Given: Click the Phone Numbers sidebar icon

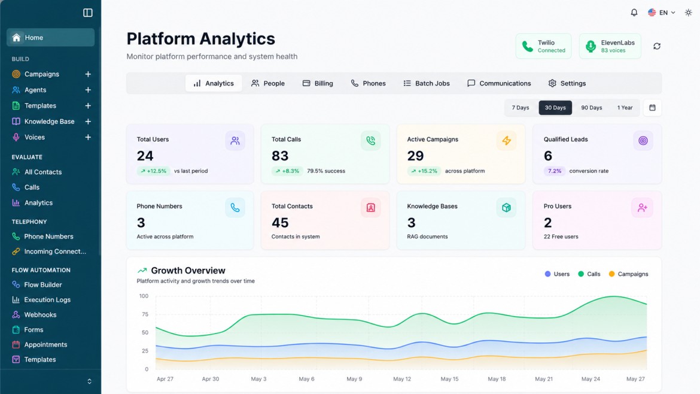Looking at the screenshot, I should tap(16, 237).
